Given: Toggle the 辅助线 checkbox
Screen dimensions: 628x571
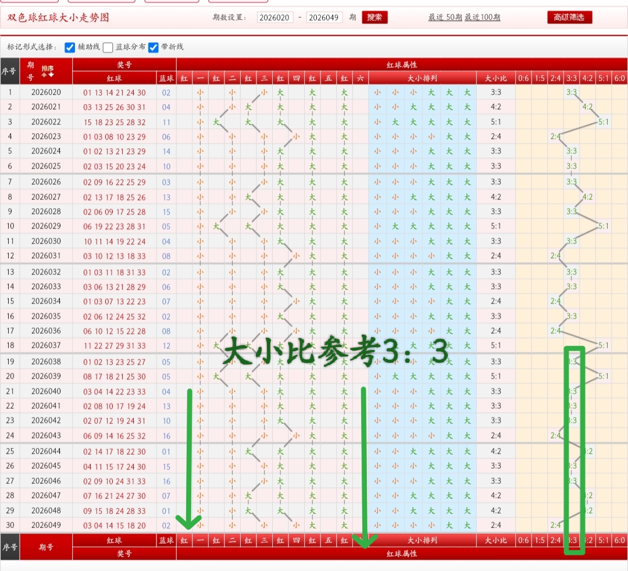Looking at the screenshot, I should point(70,48).
